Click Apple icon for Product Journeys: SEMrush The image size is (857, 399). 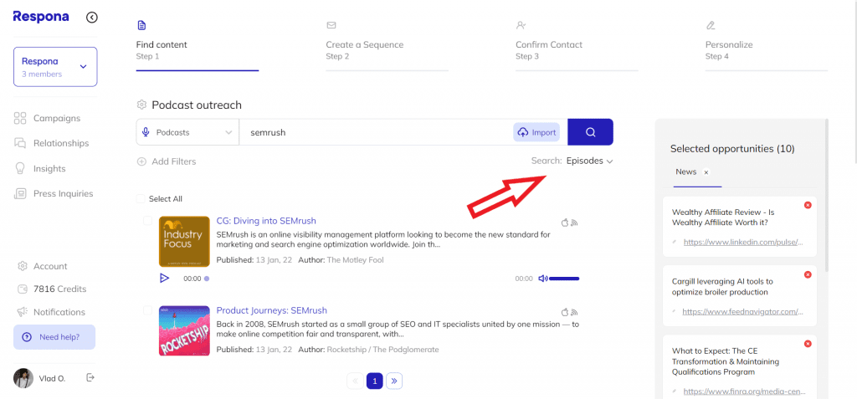[x=565, y=312]
